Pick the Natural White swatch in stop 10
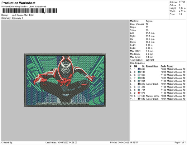Image resolution: width=187 pixels, height=145 pixels. point(139,96)
